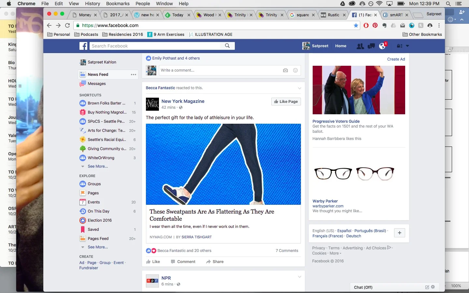This screenshot has height=293, width=469.
Task: Click Fundraiser link under Create
Action: click(x=89, y=268)
